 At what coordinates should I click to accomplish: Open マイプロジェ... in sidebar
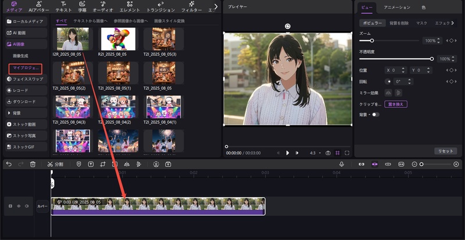pyautogui.click(x=26, y=68)
